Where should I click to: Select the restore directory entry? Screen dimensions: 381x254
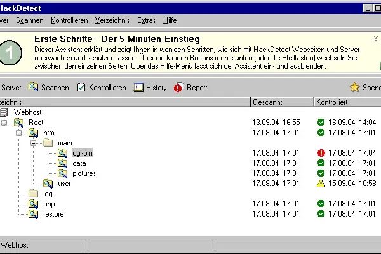[53, 214]
